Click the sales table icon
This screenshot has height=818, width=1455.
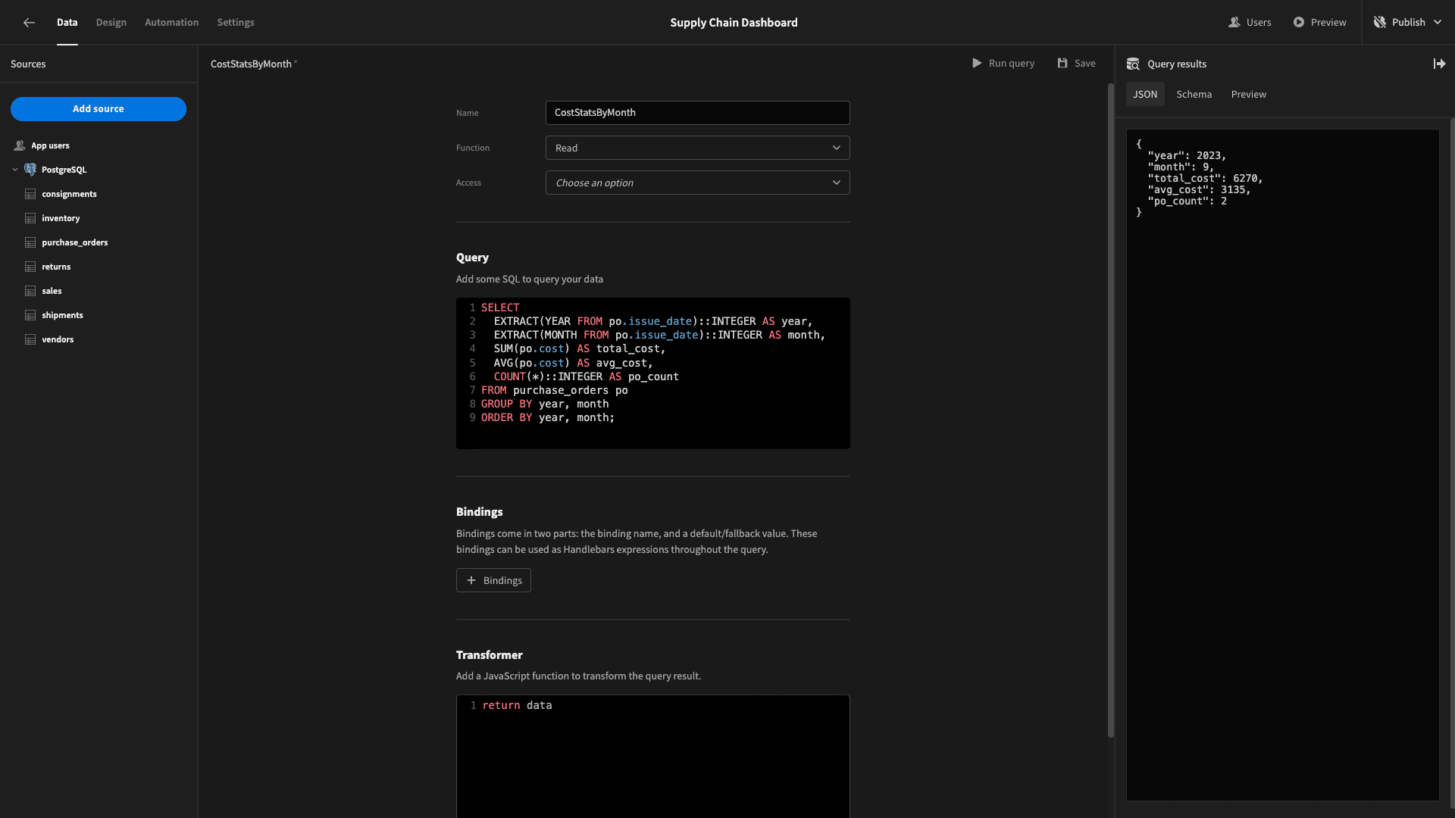tap(30, 292)
